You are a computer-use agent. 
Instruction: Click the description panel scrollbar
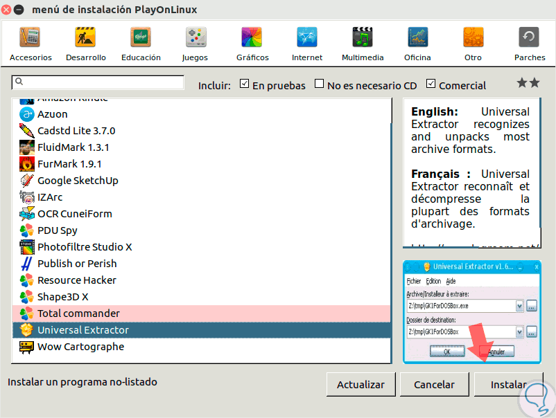coord(540,163)
